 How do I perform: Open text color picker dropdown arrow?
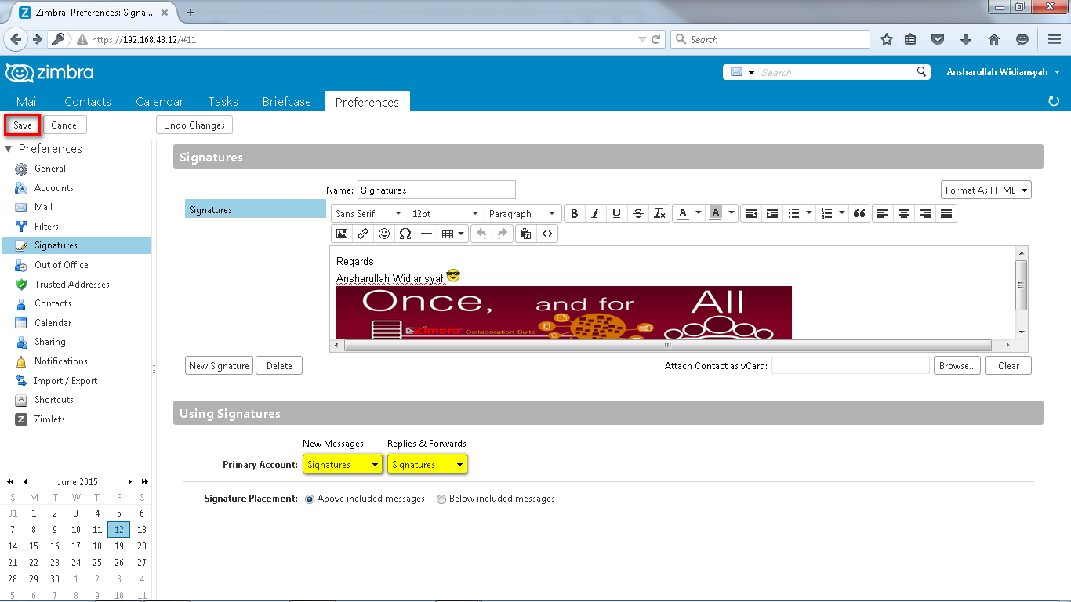click(x=697, y=213)
